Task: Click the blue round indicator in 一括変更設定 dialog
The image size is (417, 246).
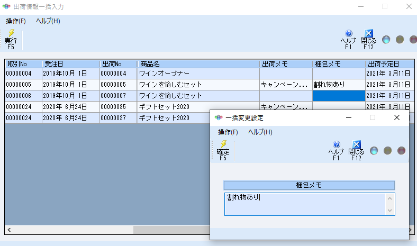Action: 374,151
